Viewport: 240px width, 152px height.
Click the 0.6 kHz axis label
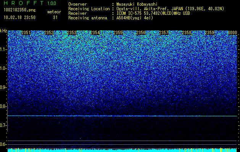pos(3,144)
